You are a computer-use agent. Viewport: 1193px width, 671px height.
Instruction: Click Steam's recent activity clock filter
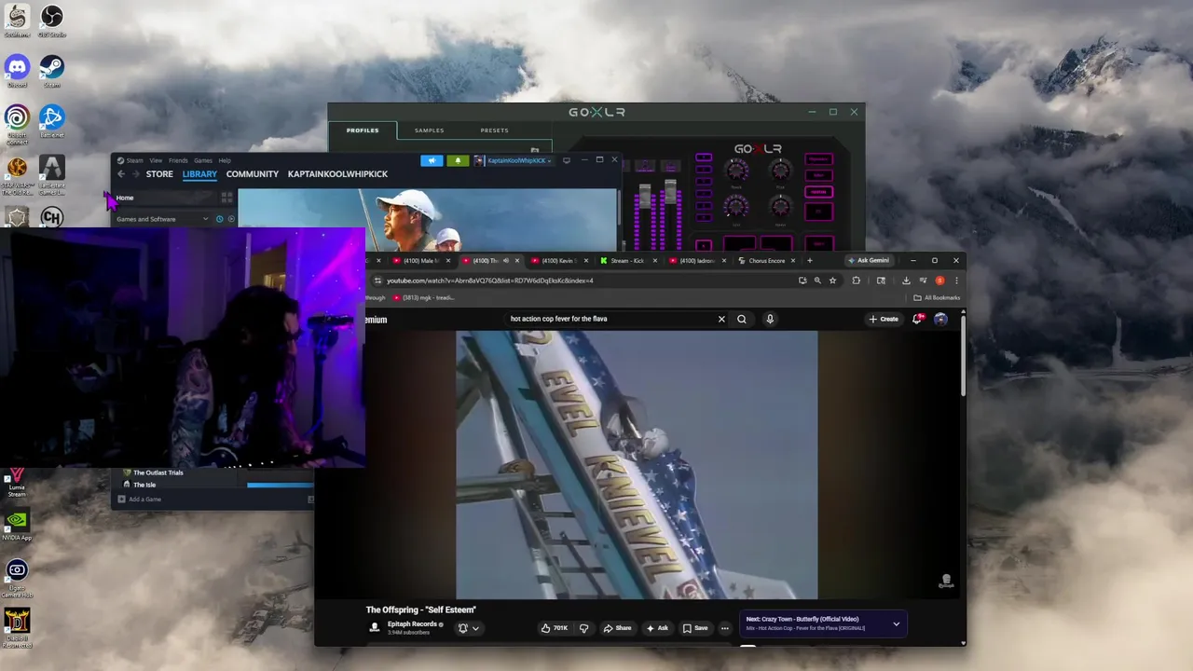click(x=219, y=219)
